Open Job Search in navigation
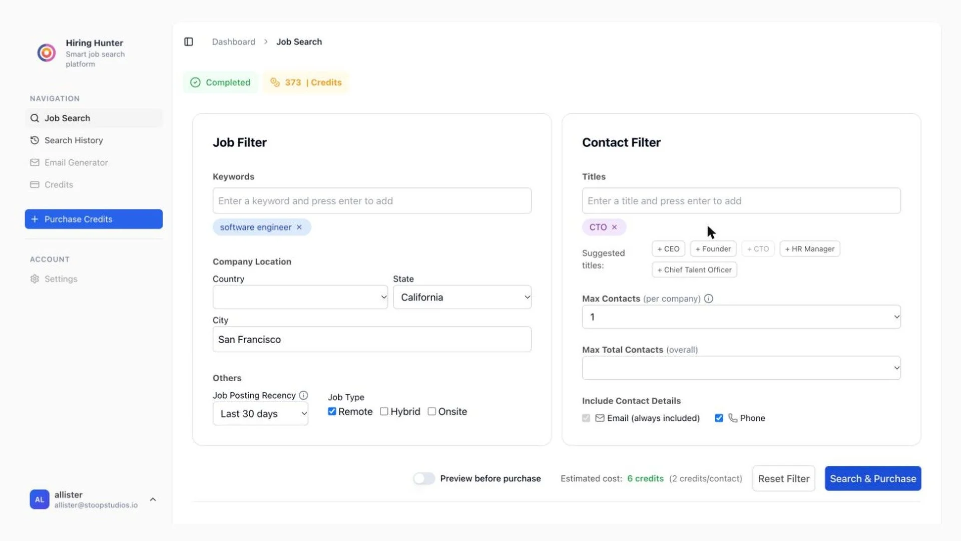 click(x=94, y=118)
